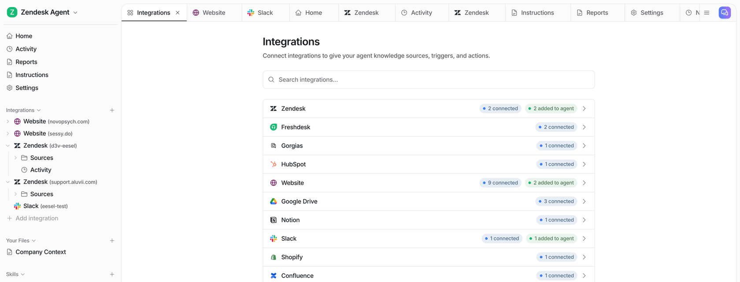The width and height of the screenshot is (740, 282).
Task: Click Slack '1 added to agent' badge
Action: point(551,238)
